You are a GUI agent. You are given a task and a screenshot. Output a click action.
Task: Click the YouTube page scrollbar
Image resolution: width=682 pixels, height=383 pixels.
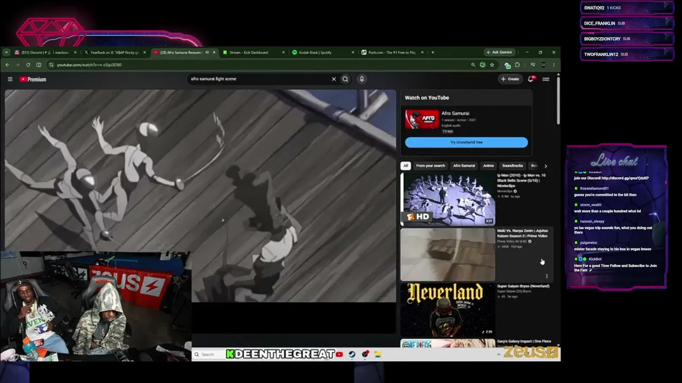(558, 101)
